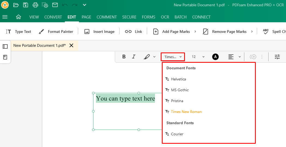The width and height of the screenshot is (286, 147).
Task: Open the Times font family dropdown
Action: (173, 57)
